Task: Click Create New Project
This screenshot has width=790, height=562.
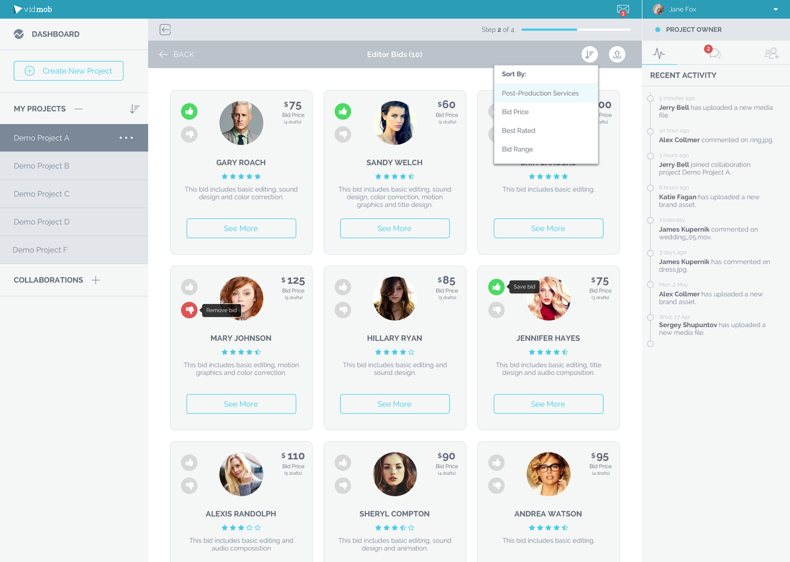Action: (68, 70)
